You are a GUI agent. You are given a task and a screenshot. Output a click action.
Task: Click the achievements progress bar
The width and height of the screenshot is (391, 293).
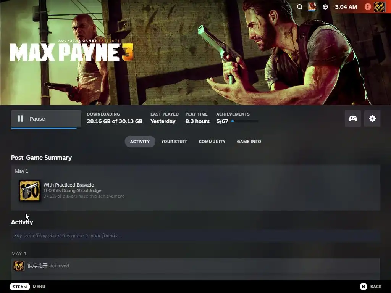pos(245,121)
